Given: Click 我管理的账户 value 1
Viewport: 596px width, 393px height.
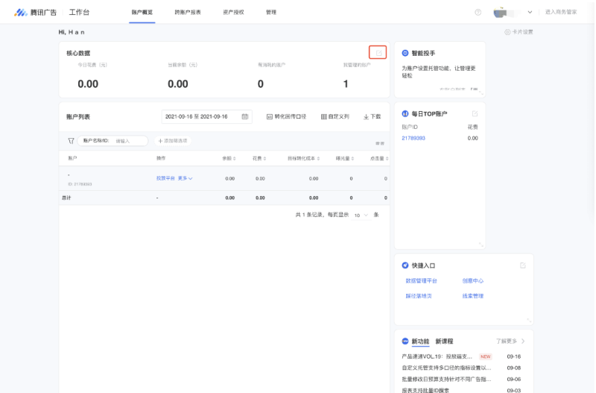Looking at the screenshot, I should coord(346,84).
